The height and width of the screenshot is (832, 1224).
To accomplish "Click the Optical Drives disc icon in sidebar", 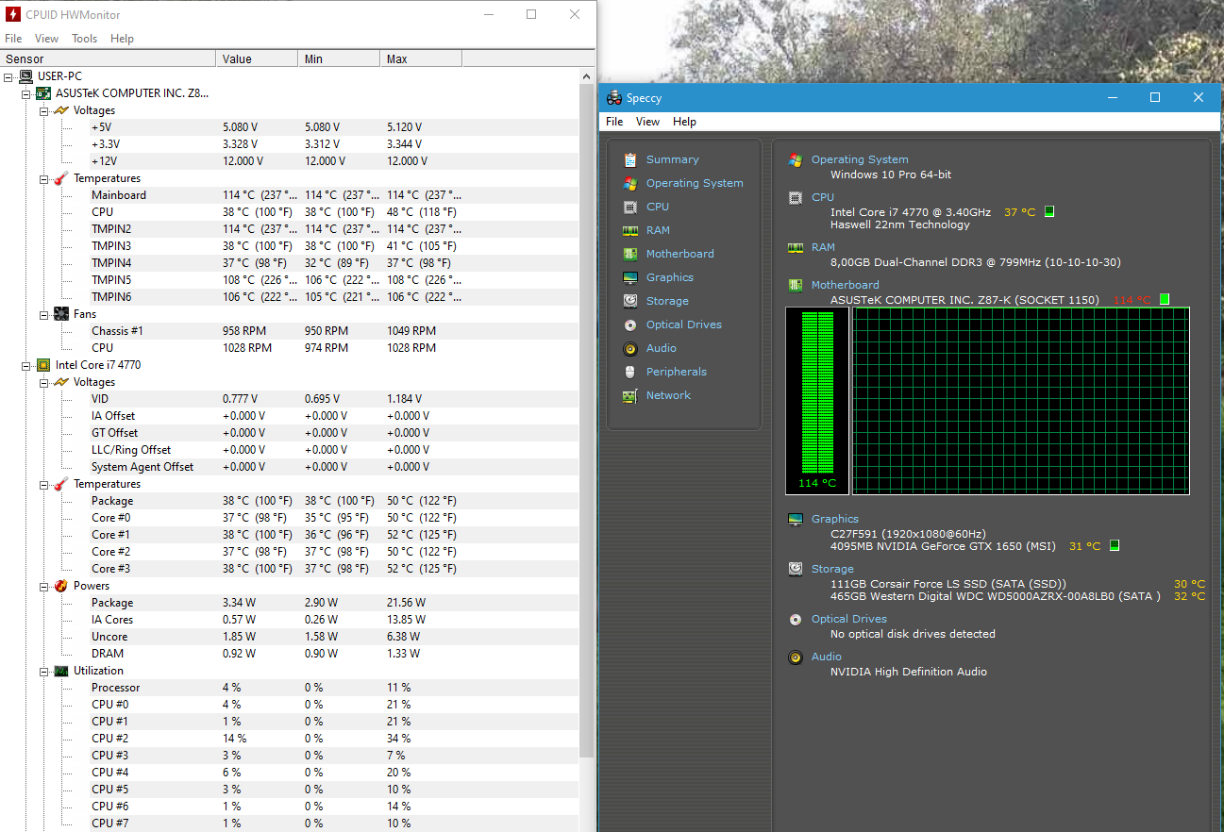I will point(629,324).
